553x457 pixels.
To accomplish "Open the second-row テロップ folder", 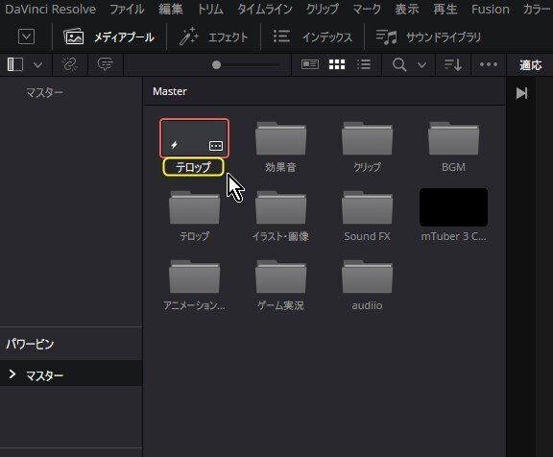I will pos(194,207).
